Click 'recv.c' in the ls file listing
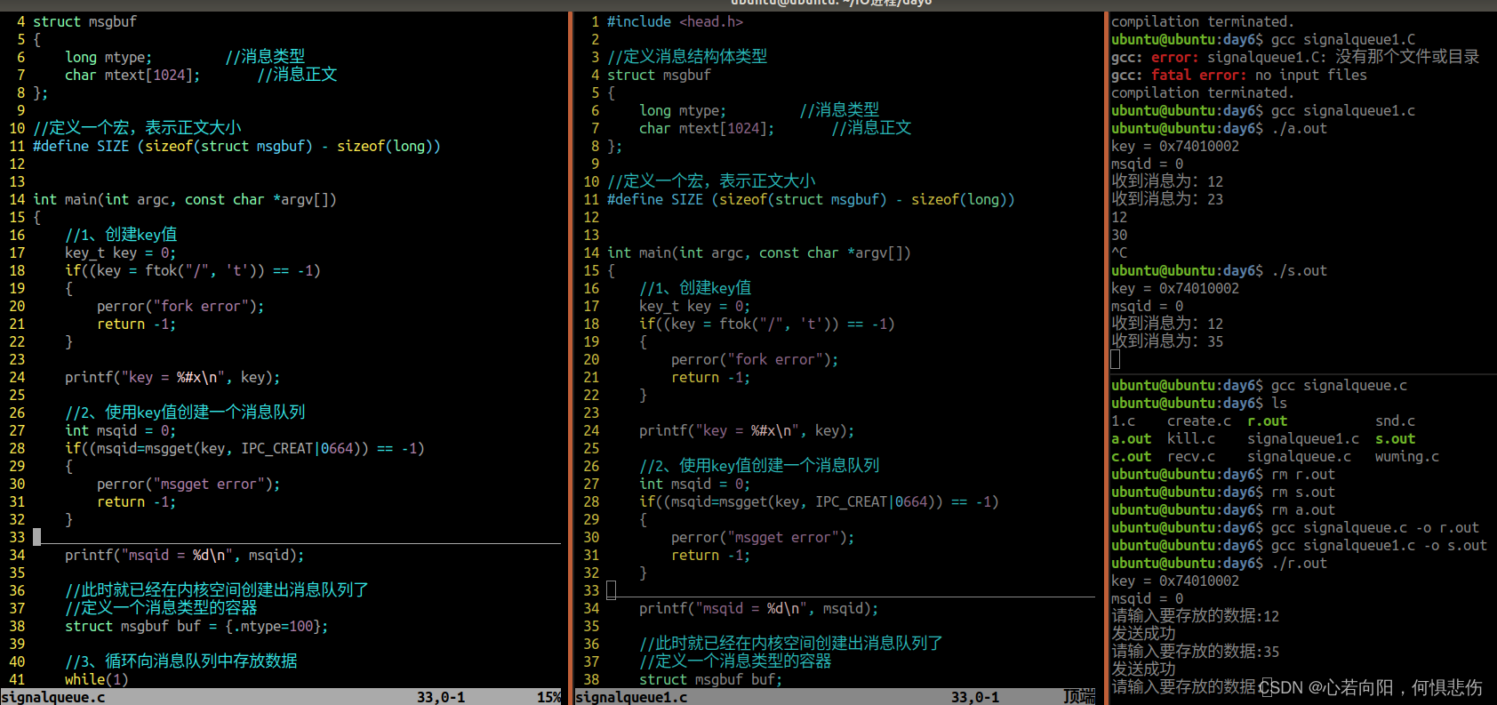The image size is (1497, 705). coord(1191,456)
